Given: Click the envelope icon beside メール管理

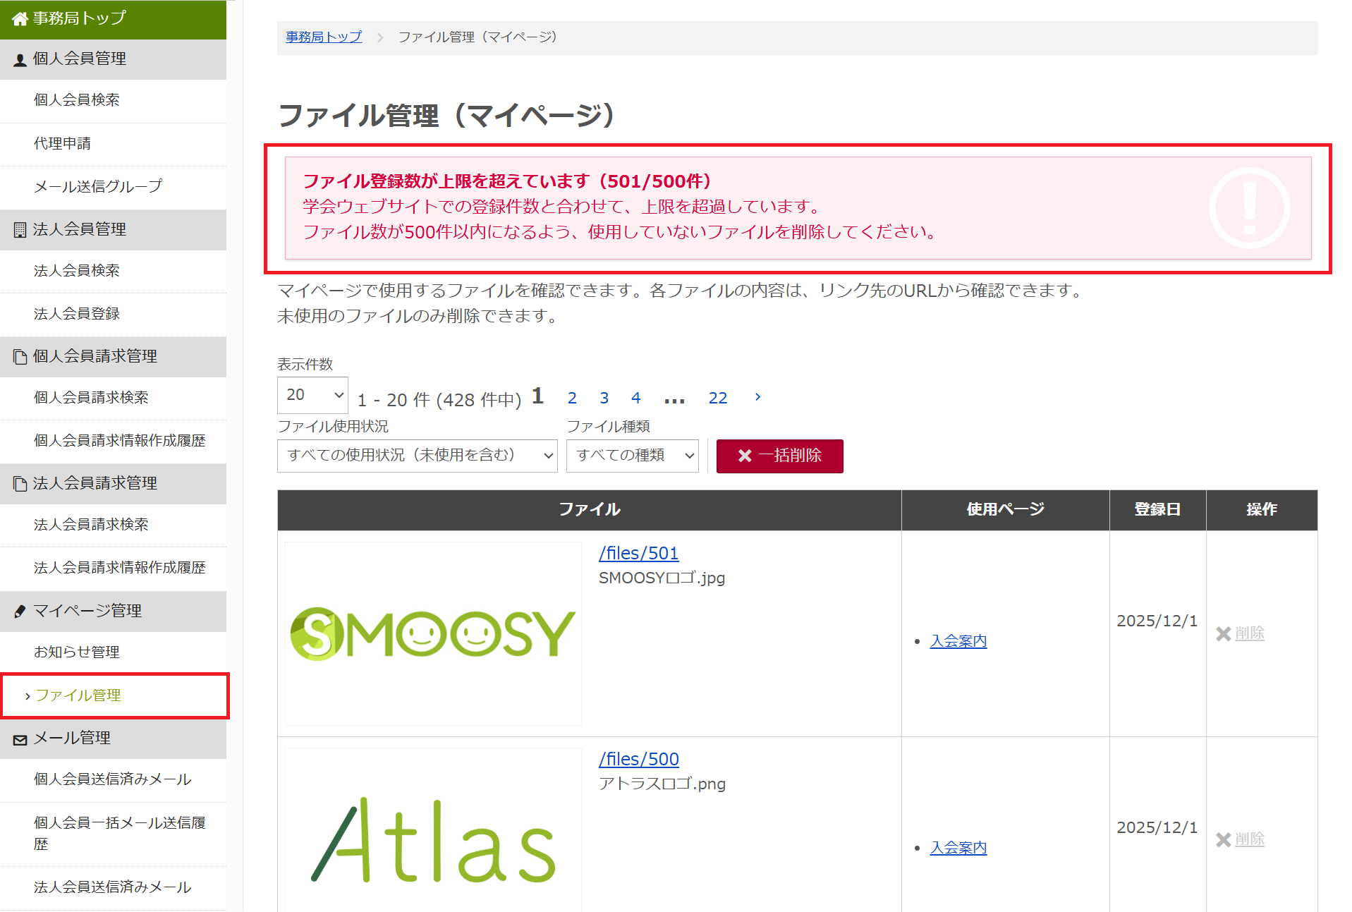Looking at the screenshot, I should pyautogui.click(x=20, y=739).
